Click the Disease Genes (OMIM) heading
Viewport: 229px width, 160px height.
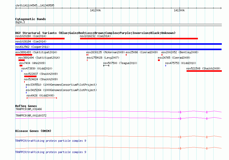click(33, 131)
